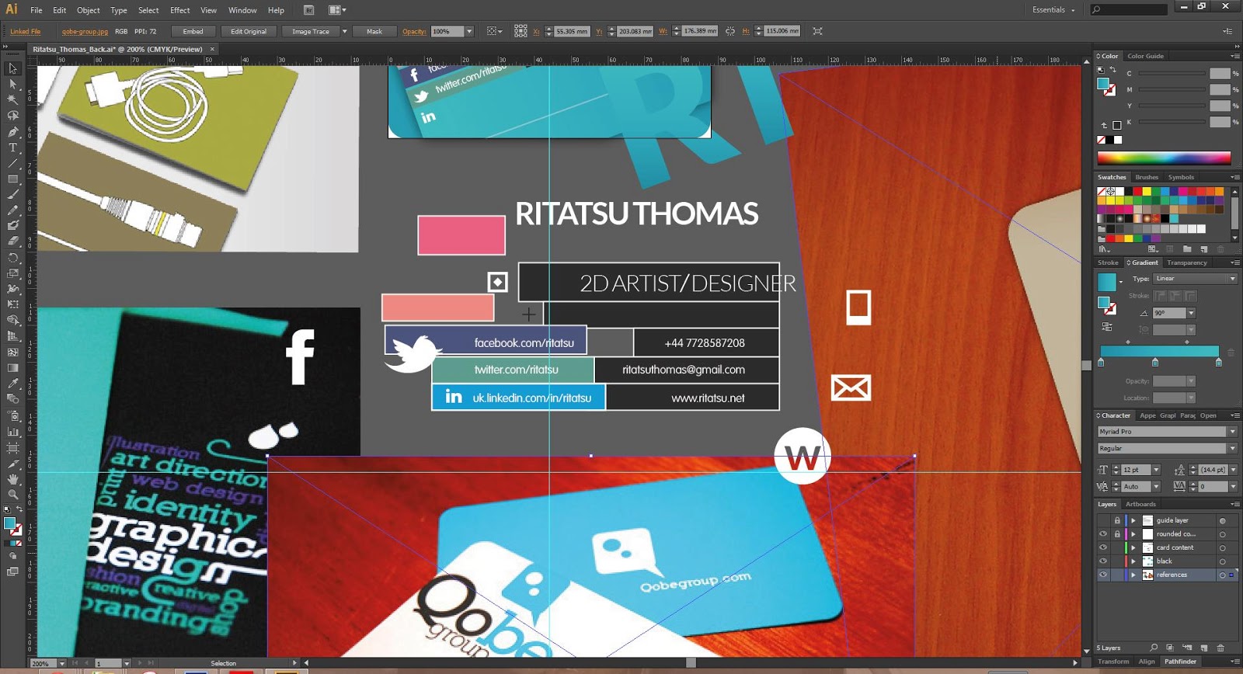The width and height of the screenshot is (1243, 674).
Task: Open the Window menu
Action: [x=242, y=10]
